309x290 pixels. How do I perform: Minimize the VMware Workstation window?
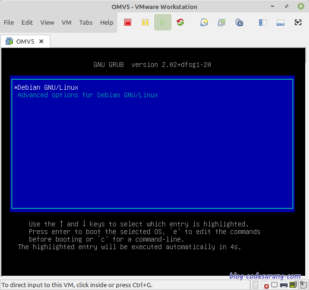(272, 6)
